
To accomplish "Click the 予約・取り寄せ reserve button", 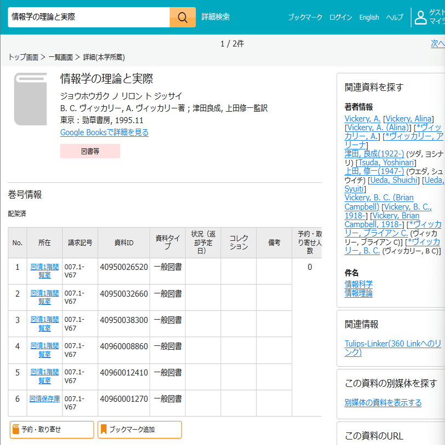I will [x=52, y=429].
